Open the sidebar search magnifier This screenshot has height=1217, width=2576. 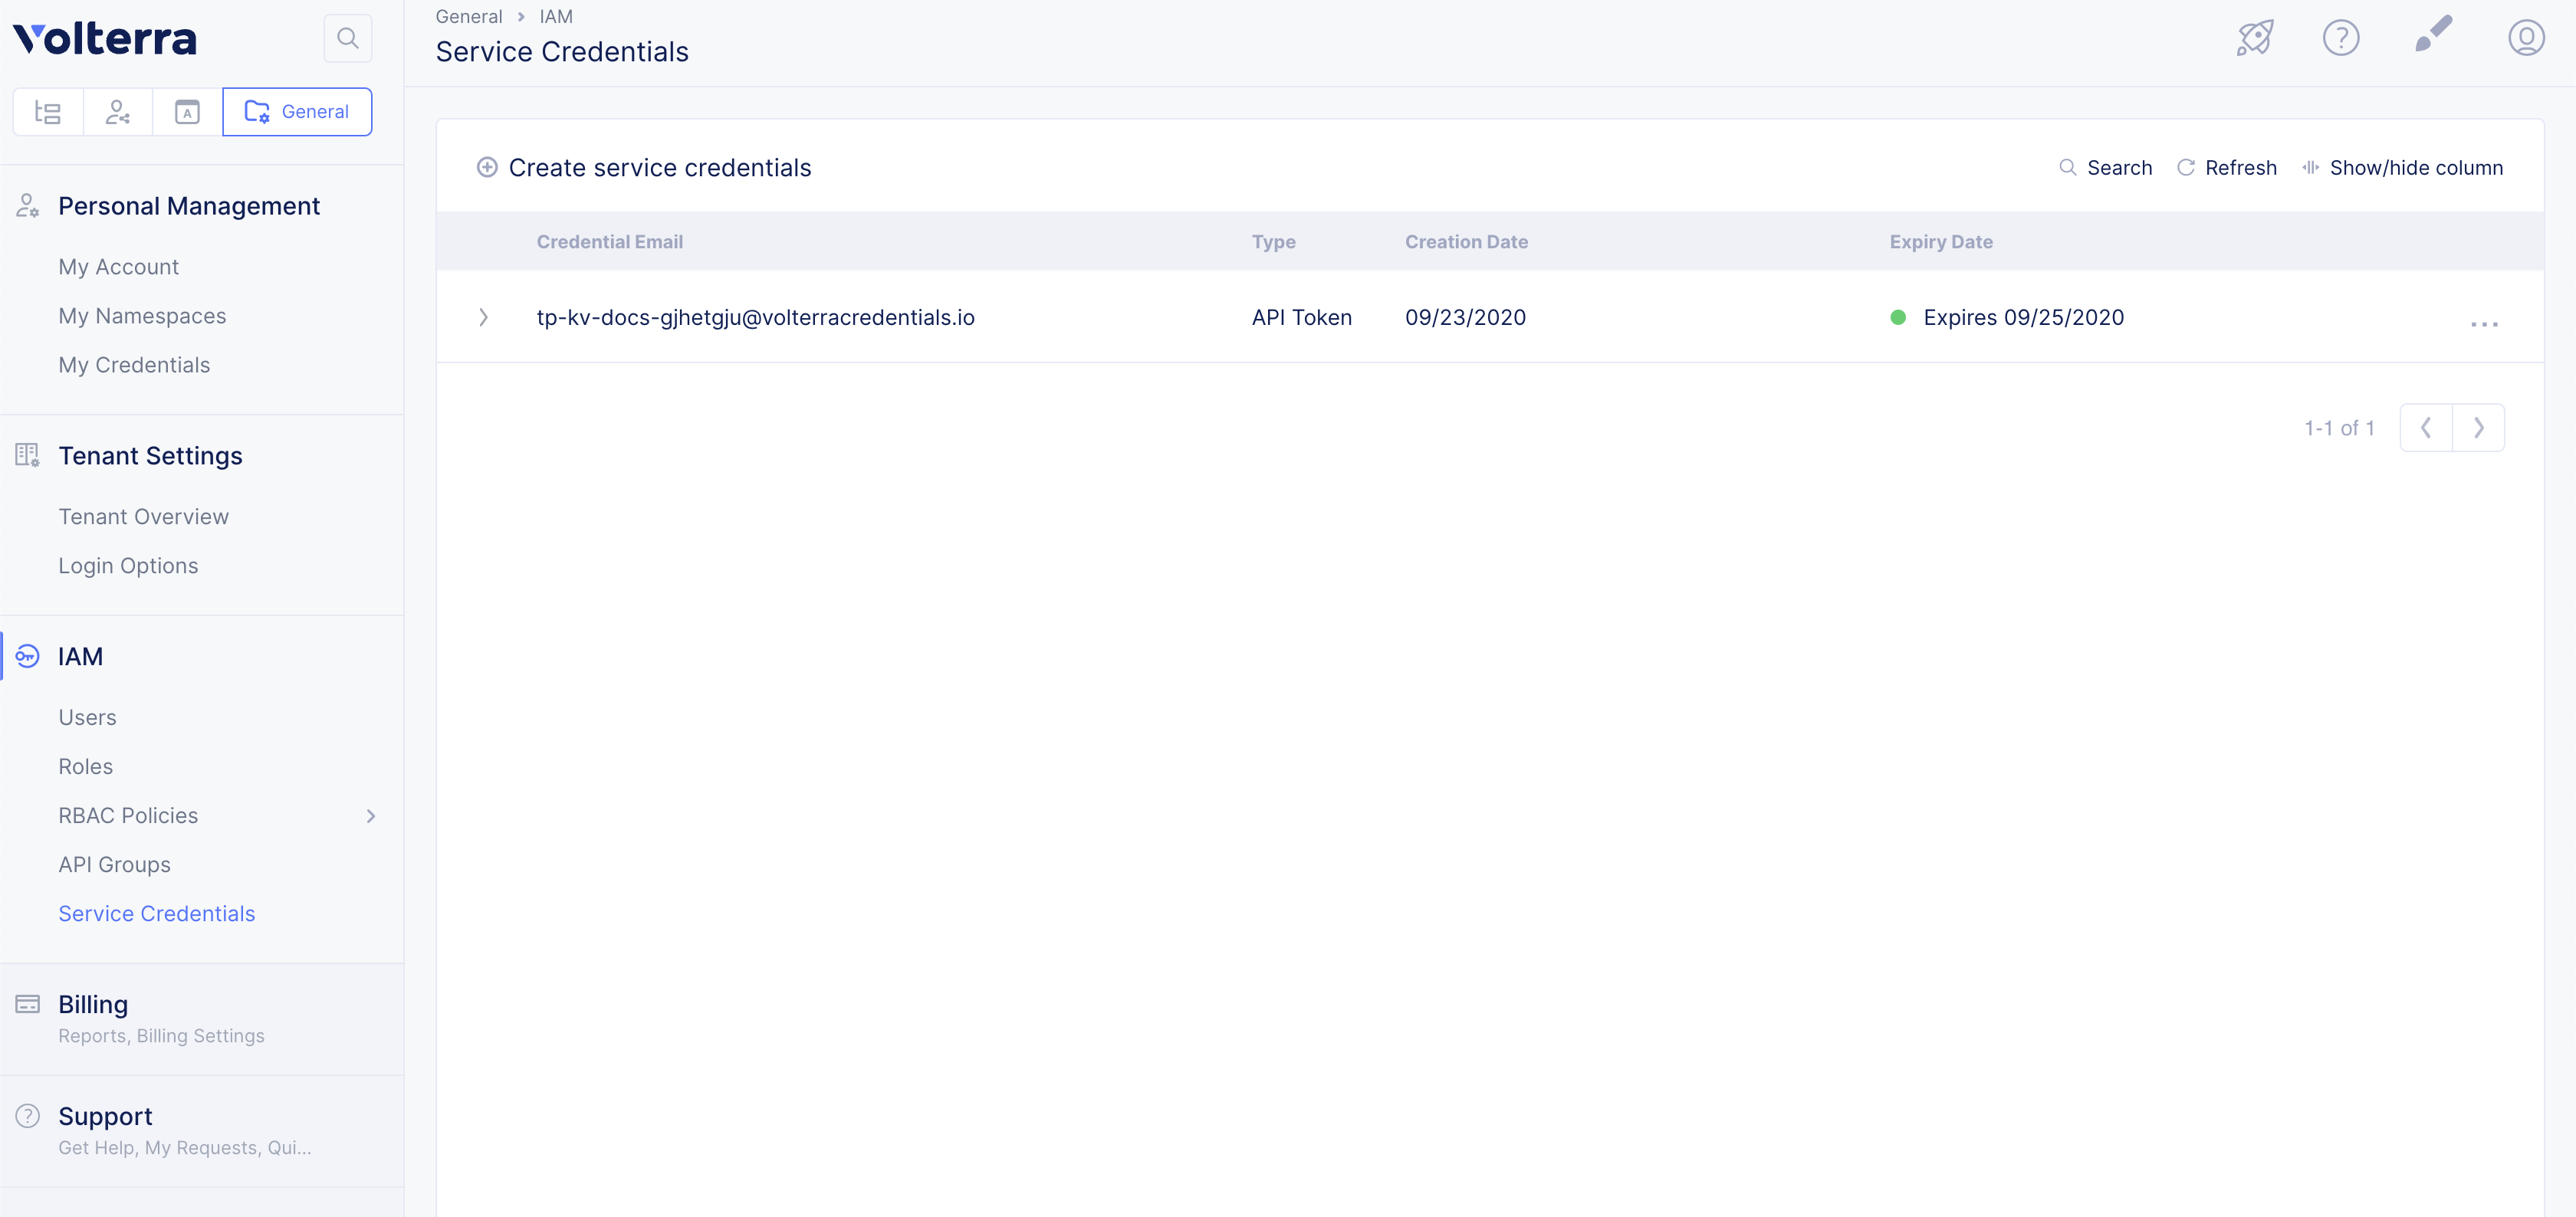[x=347, y=38]
